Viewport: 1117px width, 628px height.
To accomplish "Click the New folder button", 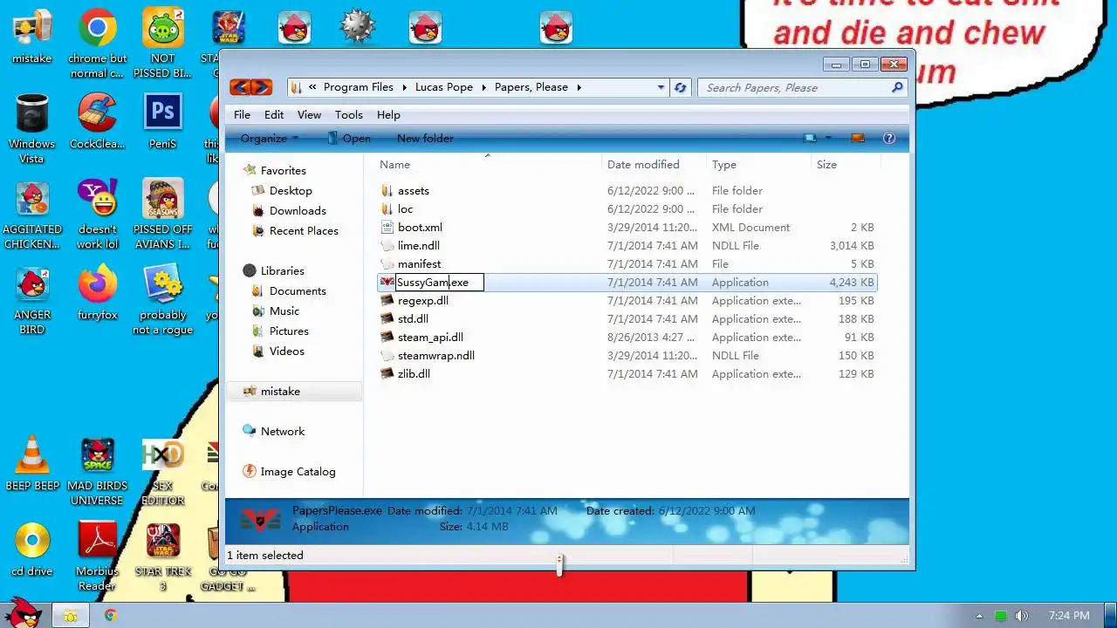I will [x=425, y=138].
